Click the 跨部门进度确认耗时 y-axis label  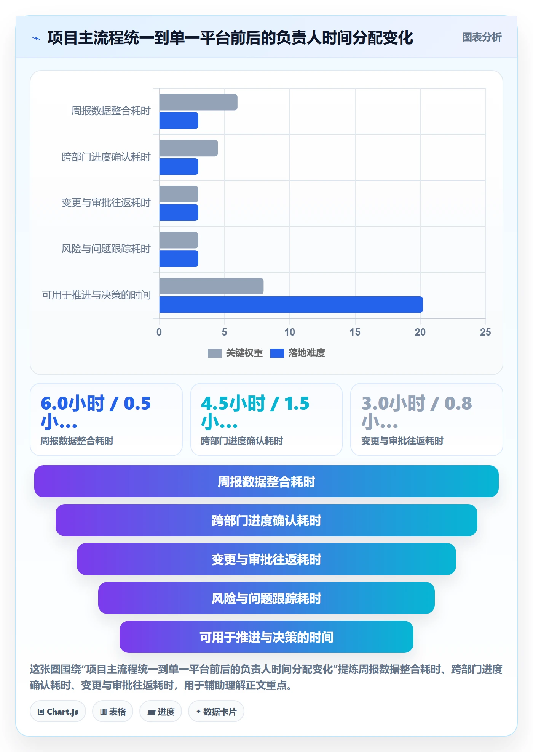coord(106,157)
